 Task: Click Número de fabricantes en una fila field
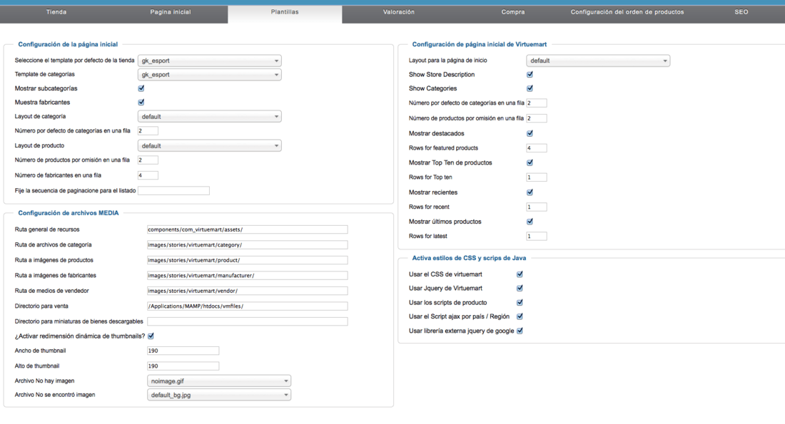[148, 175]
